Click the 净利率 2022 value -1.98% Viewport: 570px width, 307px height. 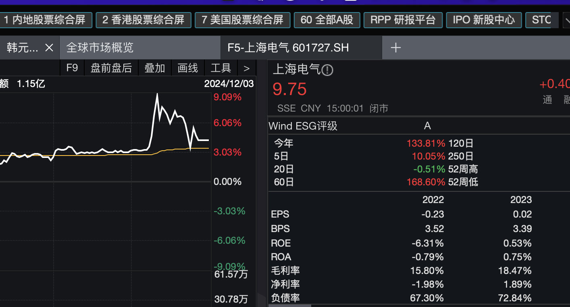tap(428, 284)
